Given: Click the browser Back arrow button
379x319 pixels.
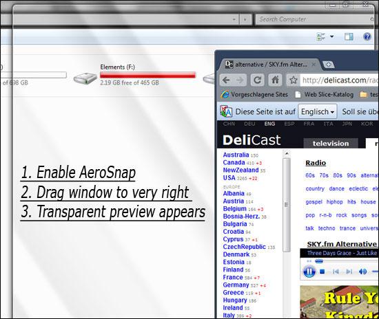Looking at the screenshot, I should coord(227,80).
